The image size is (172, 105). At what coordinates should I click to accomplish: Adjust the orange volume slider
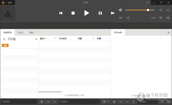[x=140, y=10]
